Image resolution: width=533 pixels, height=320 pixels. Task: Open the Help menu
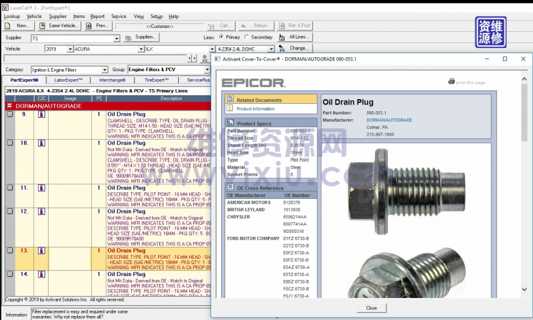174,16
